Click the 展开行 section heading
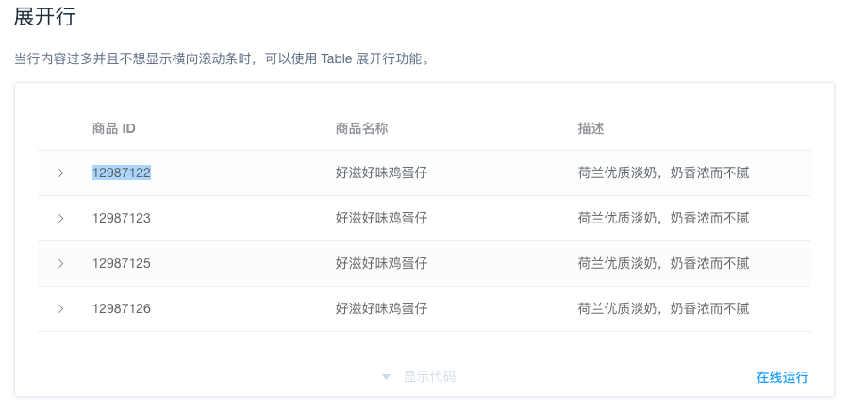The height and width of the screenshot is (413, 865). pyautogui.click(x=44, y=16)
